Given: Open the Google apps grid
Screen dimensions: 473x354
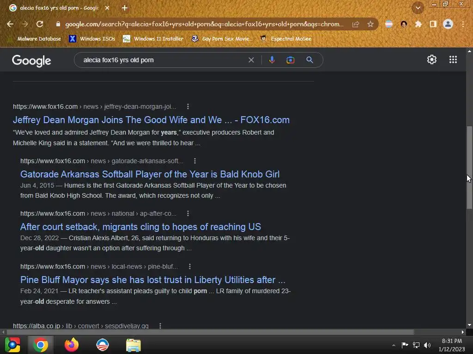Looking at the screenshot, I should 453,59.
